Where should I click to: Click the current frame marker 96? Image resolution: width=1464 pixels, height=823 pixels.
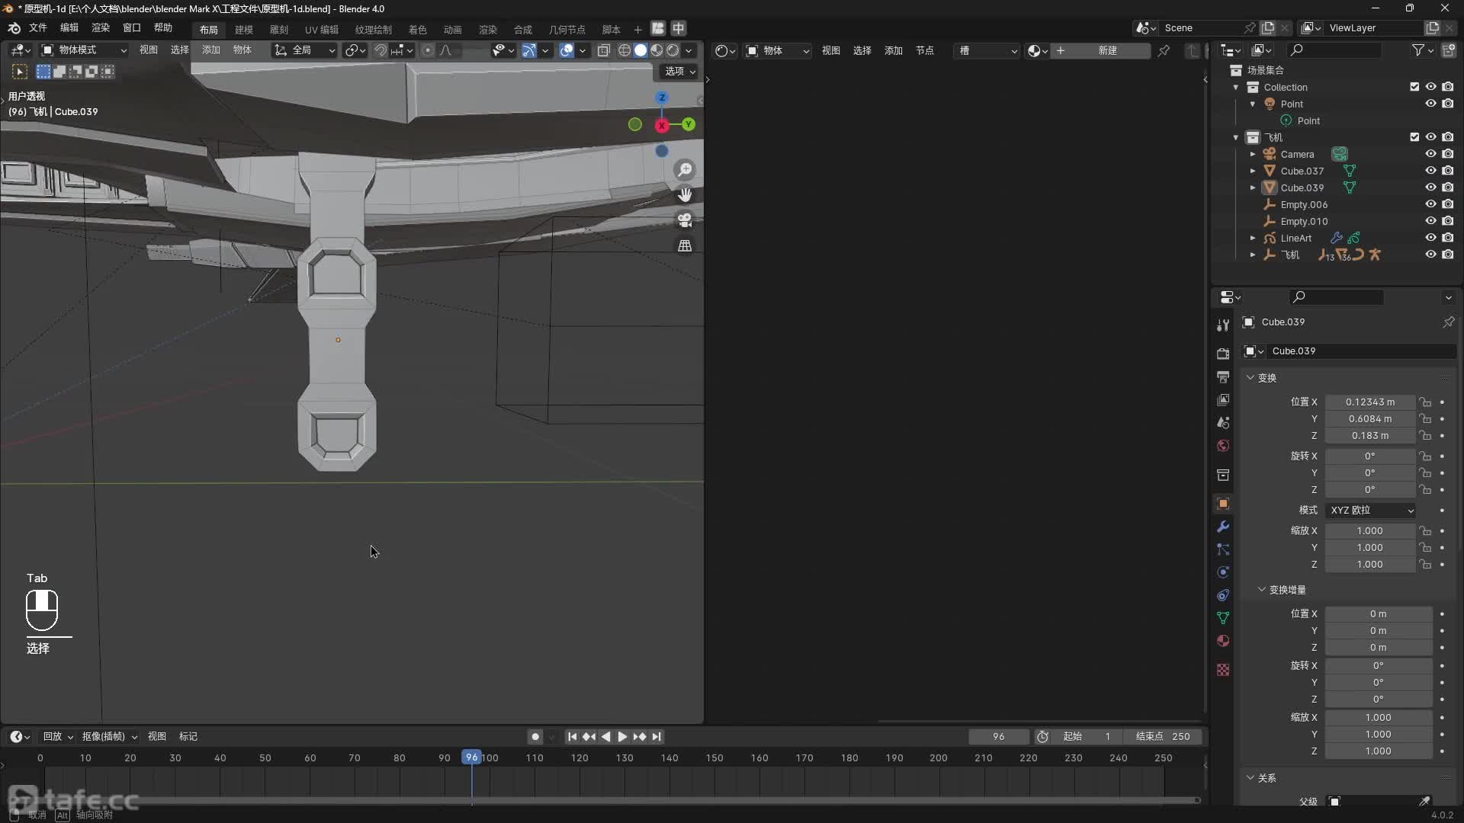pyautogui.click(x=472, y=757)
